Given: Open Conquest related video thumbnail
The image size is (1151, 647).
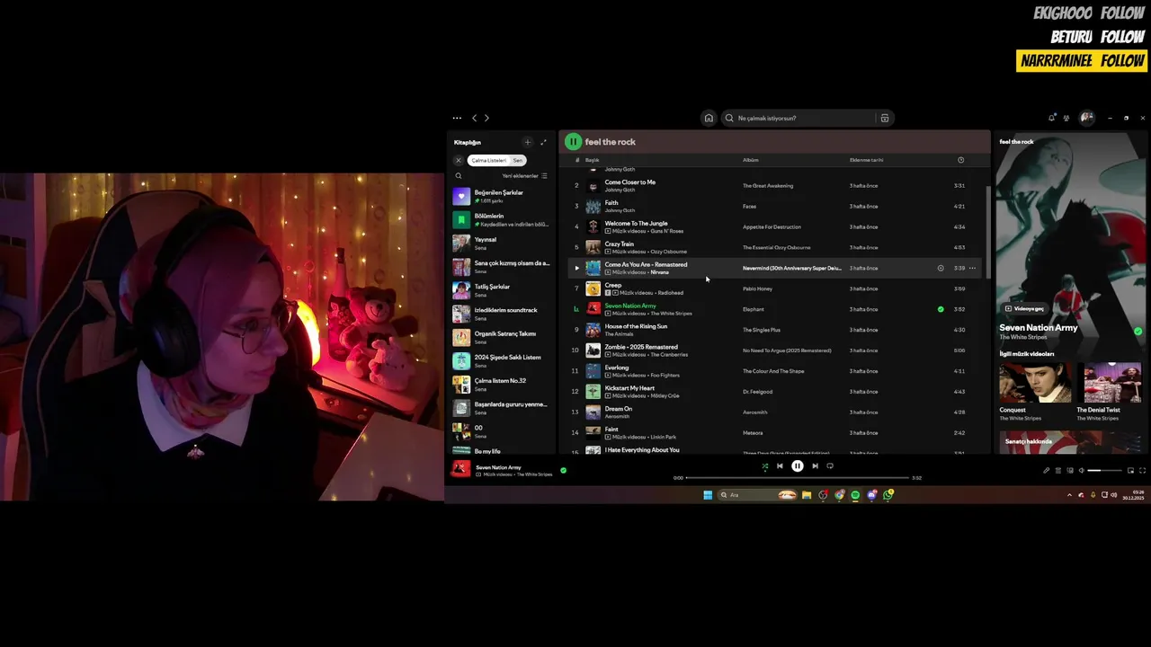Looking at the screenshot, I should (1035, 383).
